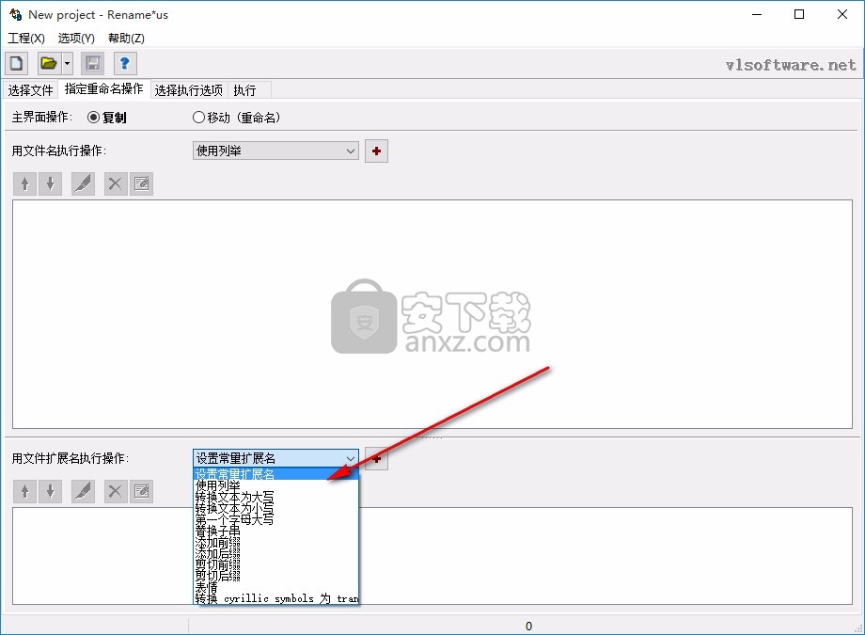Choose 替换子串 in the open list
This screenshot has width=865, height=635.
tap(275, 531)
